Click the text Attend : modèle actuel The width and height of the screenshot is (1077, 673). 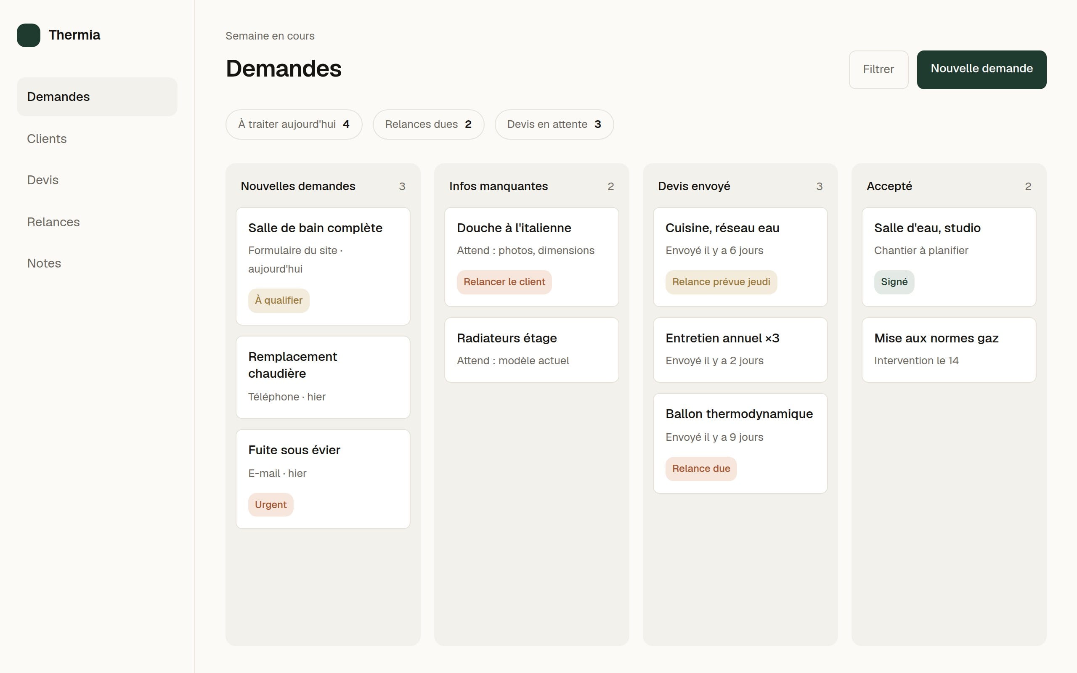click(513, 361)
